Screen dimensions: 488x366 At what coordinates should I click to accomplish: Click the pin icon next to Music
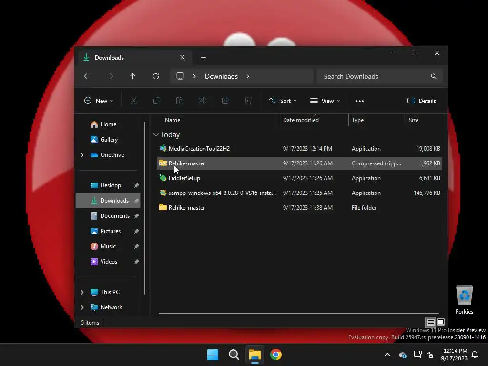136,246
